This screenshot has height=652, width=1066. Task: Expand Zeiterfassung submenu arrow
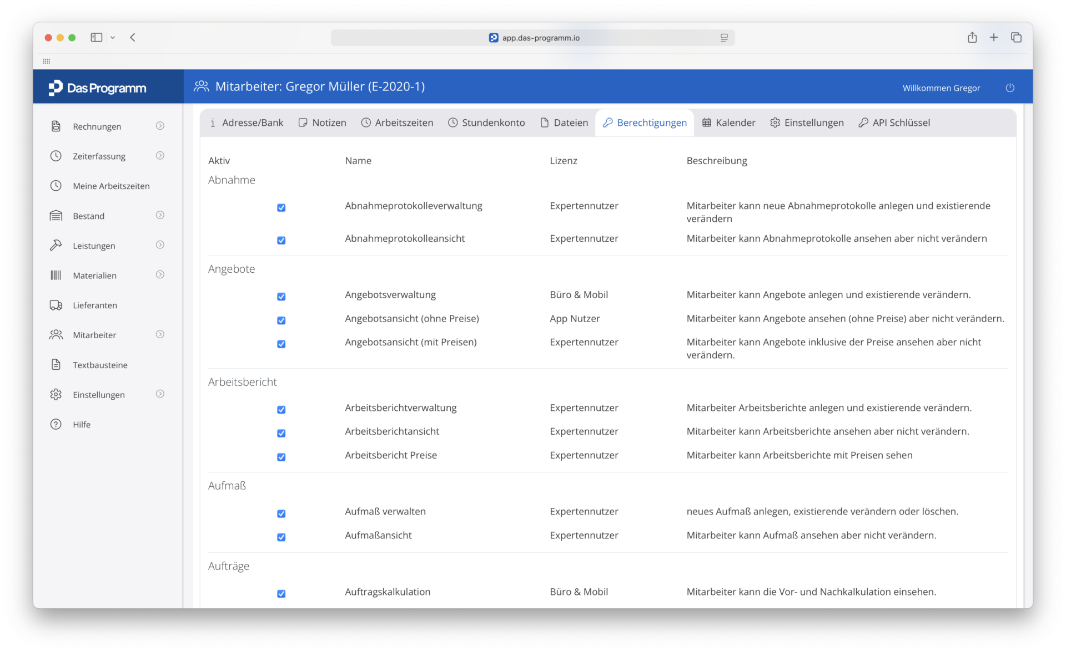(160, 155)
